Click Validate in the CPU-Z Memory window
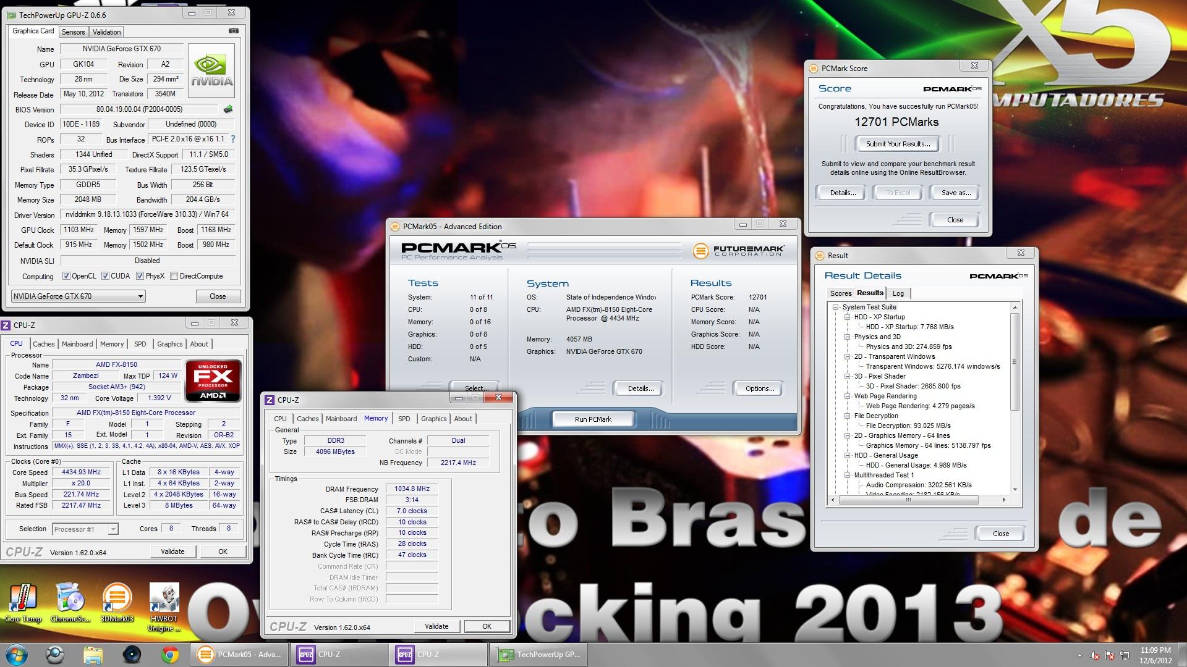Screen dimensions: 1187x667 point(436,626)
